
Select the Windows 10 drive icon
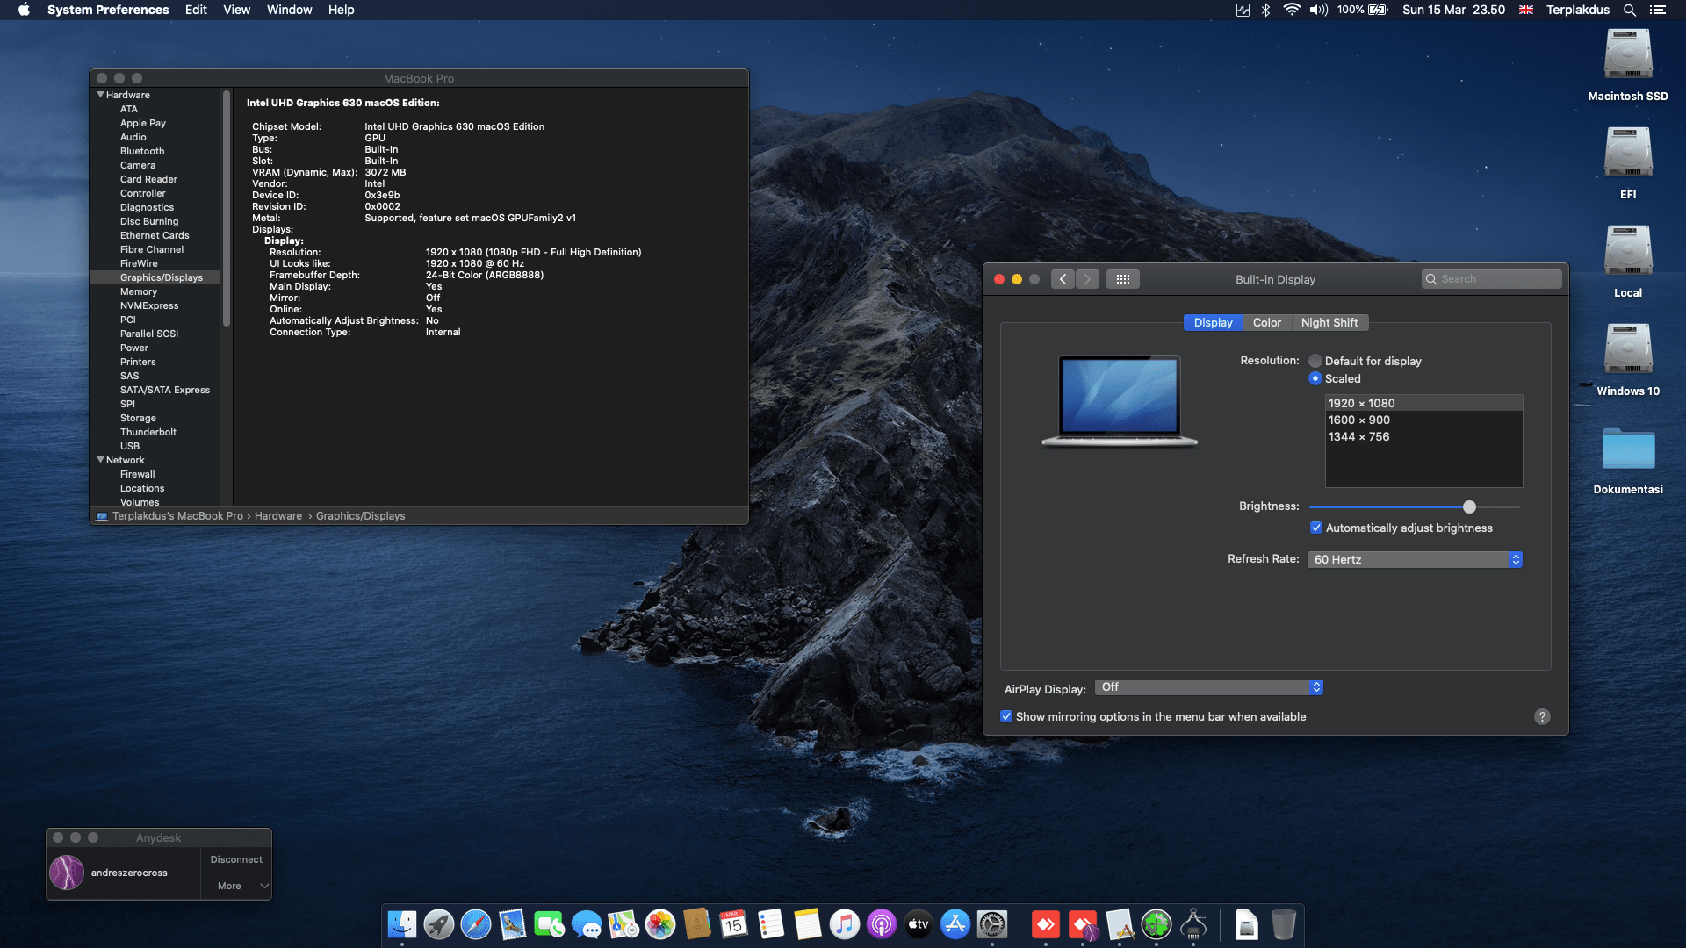pos(1628,349)
